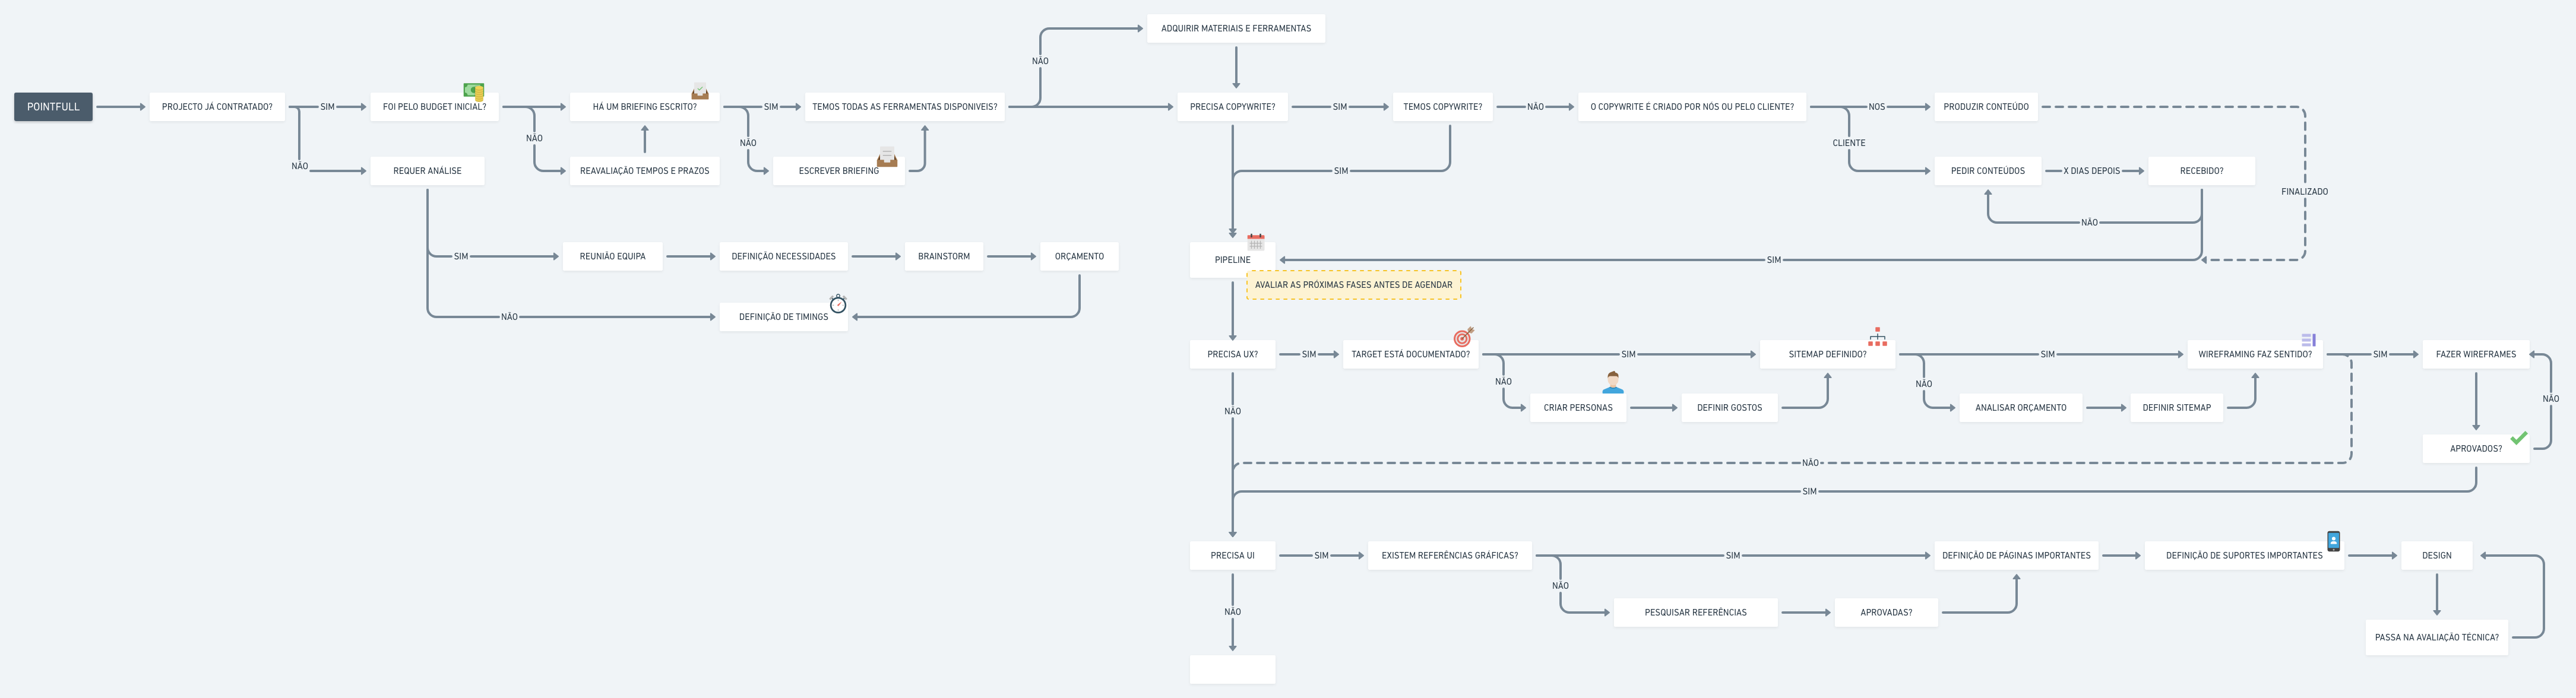The image size is (2576, 698).
Task: Select 'O copywrite é criado por nós ou pelo cliente?' node
Action: (1692, 107)
